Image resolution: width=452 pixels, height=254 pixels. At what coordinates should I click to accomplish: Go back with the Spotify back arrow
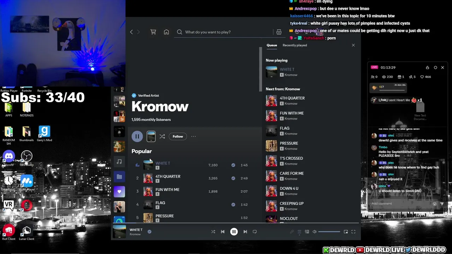click(131, 32)
